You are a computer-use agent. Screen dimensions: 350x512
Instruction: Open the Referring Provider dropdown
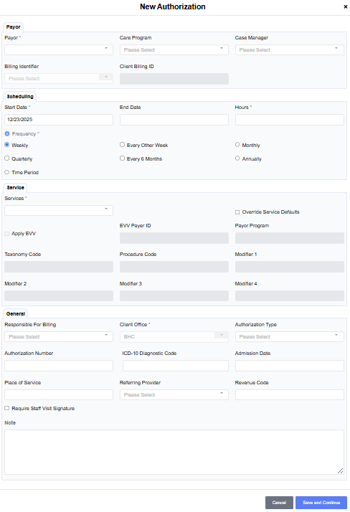point(174,395)
